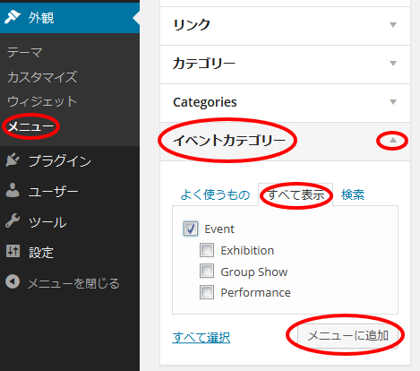Click the Plugins plug icon
Image resolution: width=420 pixels, height=371 pixels.
pyautogui.click(x=13, y=160)
